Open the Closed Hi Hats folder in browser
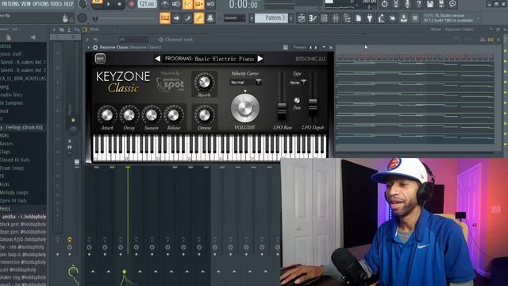508x286 pixels. (x=15, y=160)
